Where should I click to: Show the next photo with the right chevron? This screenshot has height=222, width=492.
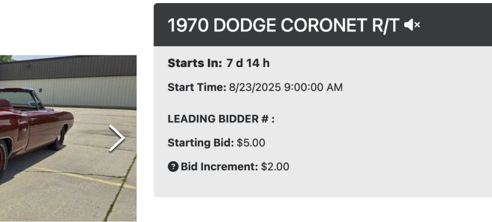pos(117,138)
